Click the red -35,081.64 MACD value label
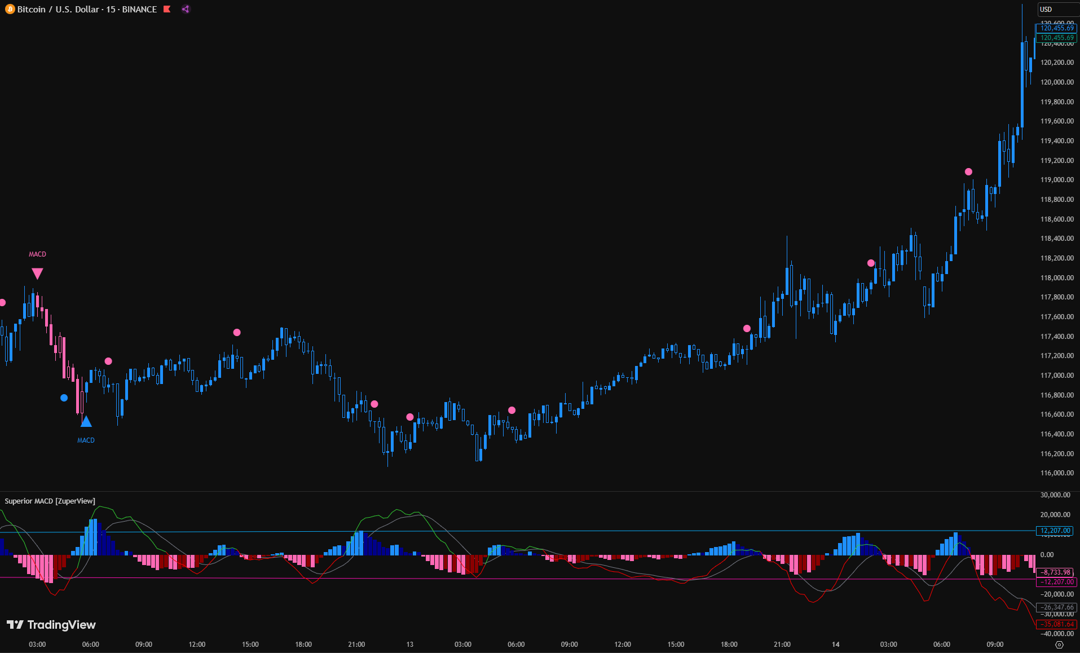The height and width of the screenshot is (653, 1080). [1056, 624]
